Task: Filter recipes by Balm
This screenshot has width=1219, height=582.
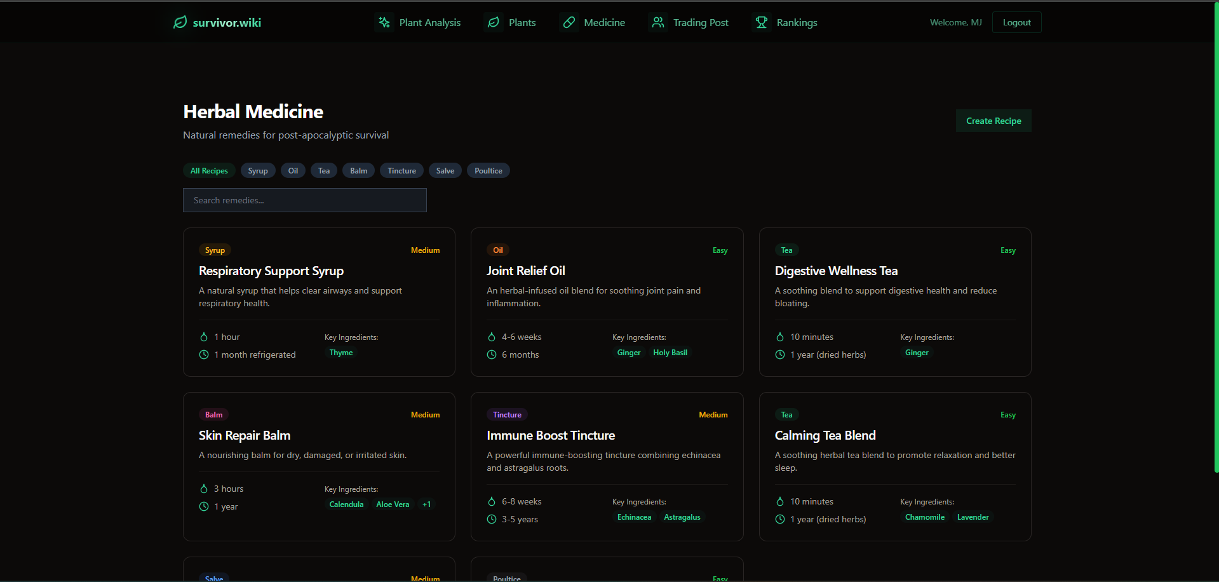Action: (359, 170)
